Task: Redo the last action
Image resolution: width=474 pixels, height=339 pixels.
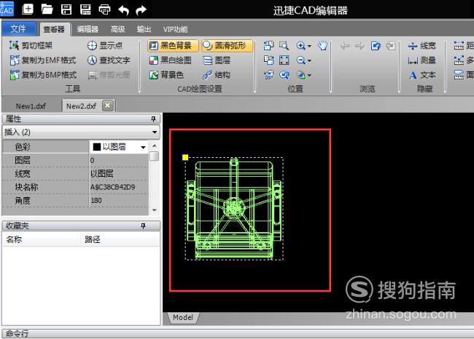Action: click(x=141, y=10)
